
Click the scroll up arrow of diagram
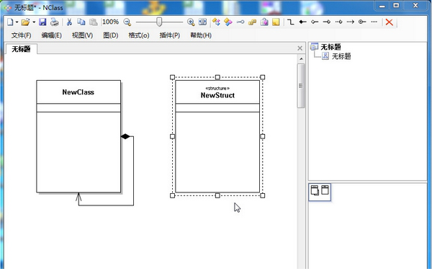[301, 59]
